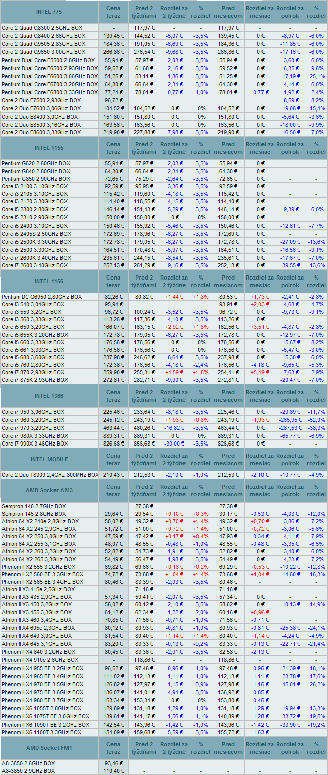Click the -38,3% change for Core i7 970

point(316,428)
